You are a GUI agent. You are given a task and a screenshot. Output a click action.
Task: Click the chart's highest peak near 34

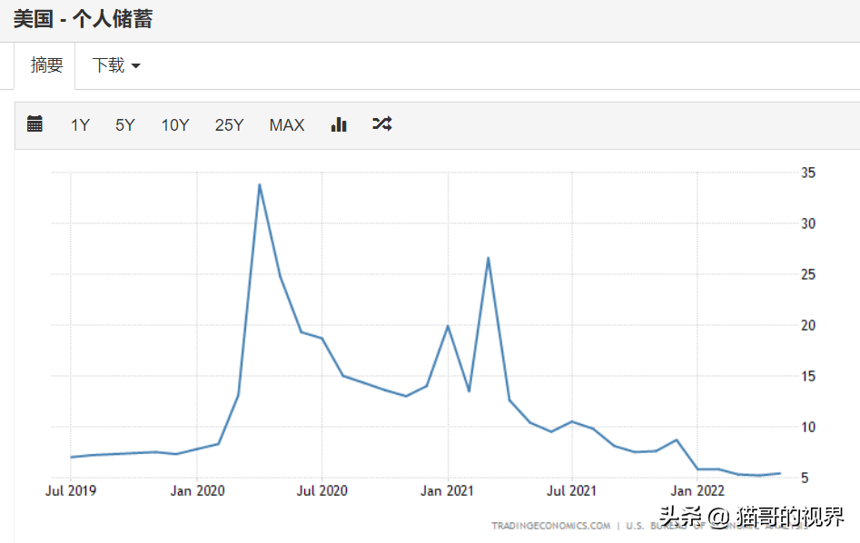click(x=260, y=185)
